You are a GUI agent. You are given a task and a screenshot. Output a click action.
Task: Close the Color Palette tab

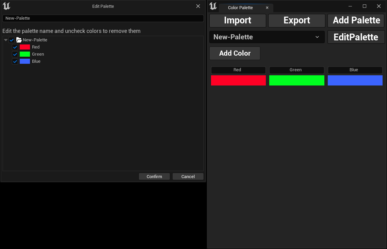point(267,8)
